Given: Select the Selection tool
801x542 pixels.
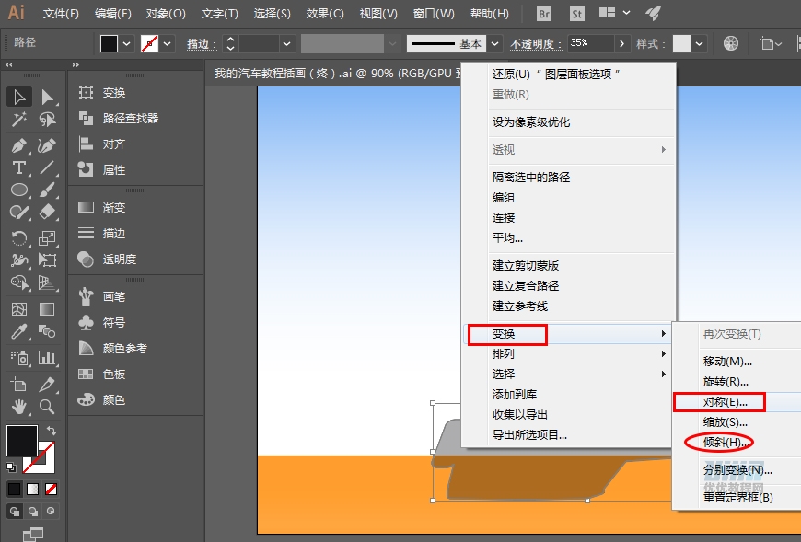Looking at the screenshot, I should [x=20, y=95].
